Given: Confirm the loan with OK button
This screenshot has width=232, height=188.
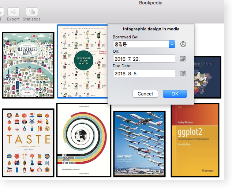Looking at the screenshot, I should click(x=175, y=94).
